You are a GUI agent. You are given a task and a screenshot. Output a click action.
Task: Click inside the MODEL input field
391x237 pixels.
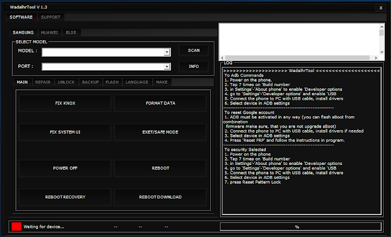[x=103, y=52]
